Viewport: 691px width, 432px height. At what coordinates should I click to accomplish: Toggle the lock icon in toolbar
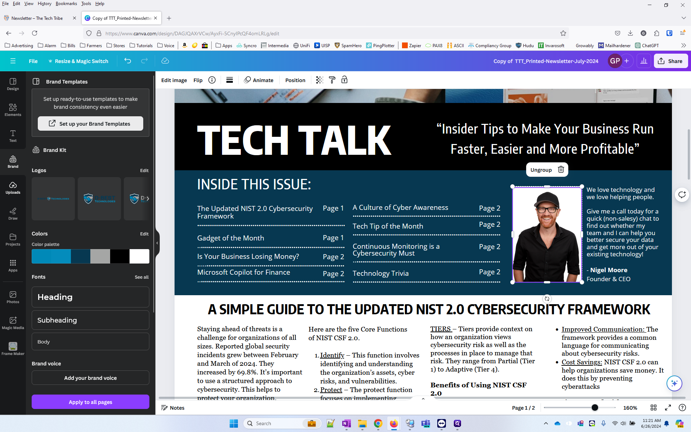tap(344, 80)
